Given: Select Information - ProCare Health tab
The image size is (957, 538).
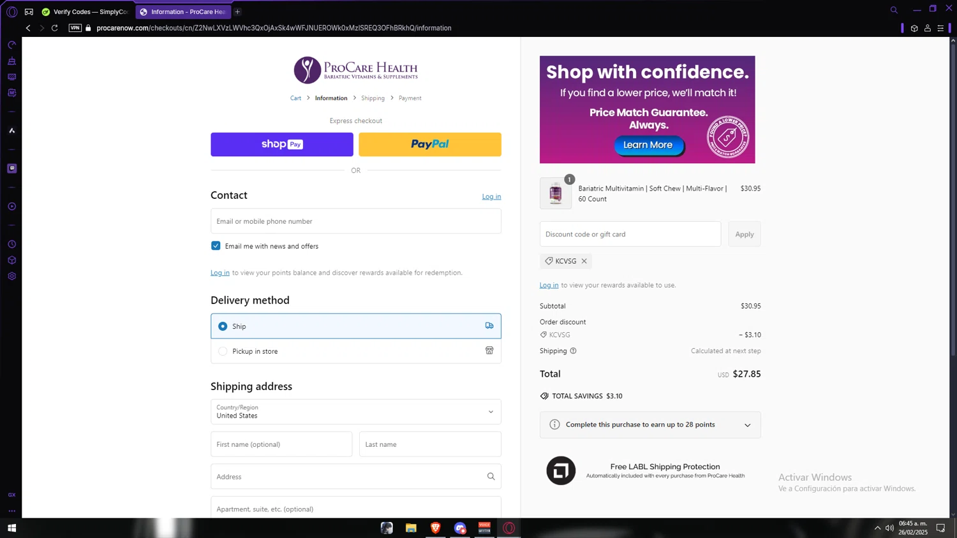Looking at the screenshot, I should pyautogui.click(x=183, y=11).
